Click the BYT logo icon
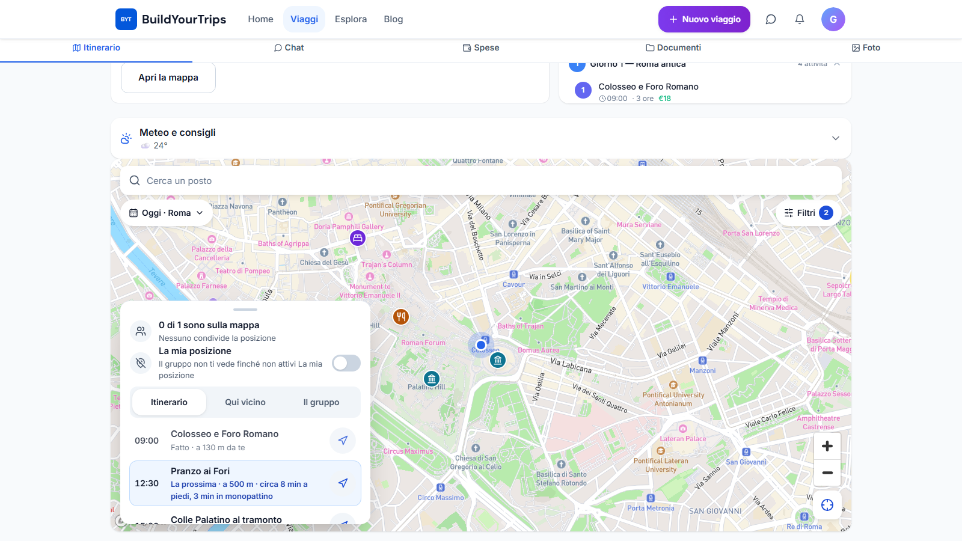The image size is (962, 541). [x=126, y=19]
